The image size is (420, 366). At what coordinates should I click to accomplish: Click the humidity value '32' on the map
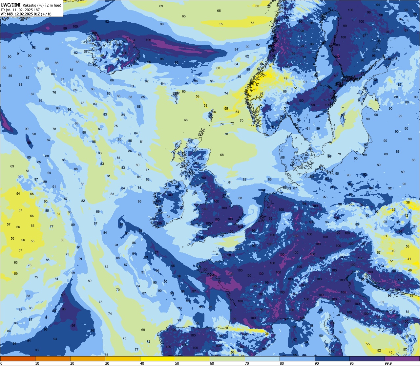(x=393, y=209)
